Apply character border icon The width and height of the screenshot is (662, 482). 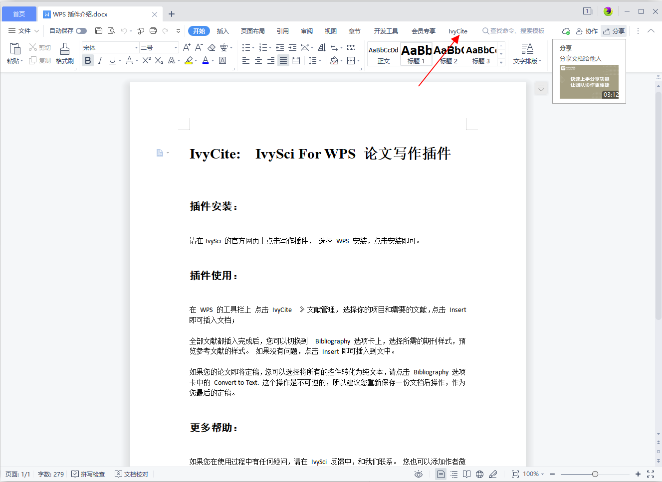pyautogui.click(x=222, y=60)
